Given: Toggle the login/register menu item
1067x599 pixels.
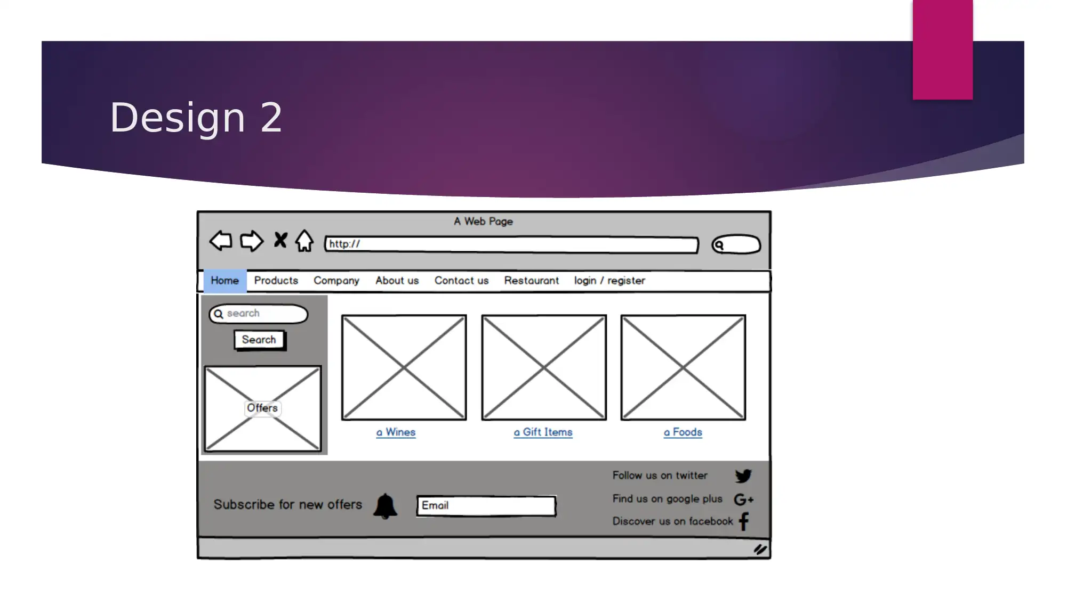Looking at the screenshot, I should pos(609,280).
